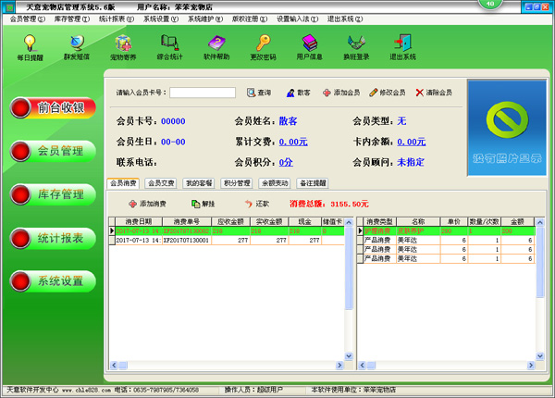Switch to the 会员交费 tab
Viewport: 555px width, 398px height.
(x=161, y=183)
